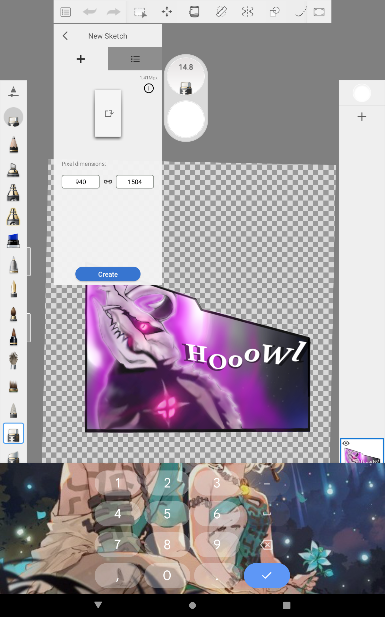Screen dimensions: 385x617
Task: Toggle layer visibility eye icon
Action: [x=346, y=443]
